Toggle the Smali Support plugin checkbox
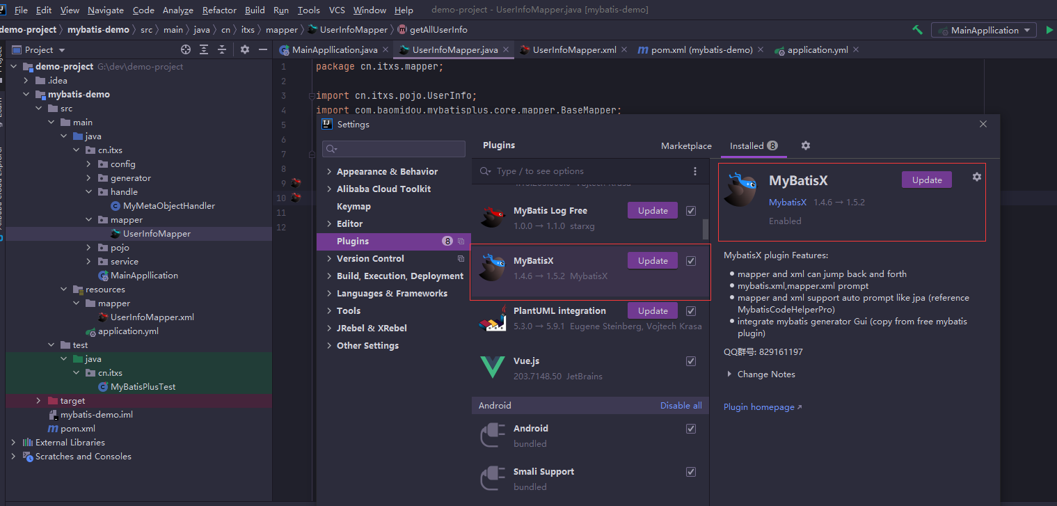 (691, 472)
